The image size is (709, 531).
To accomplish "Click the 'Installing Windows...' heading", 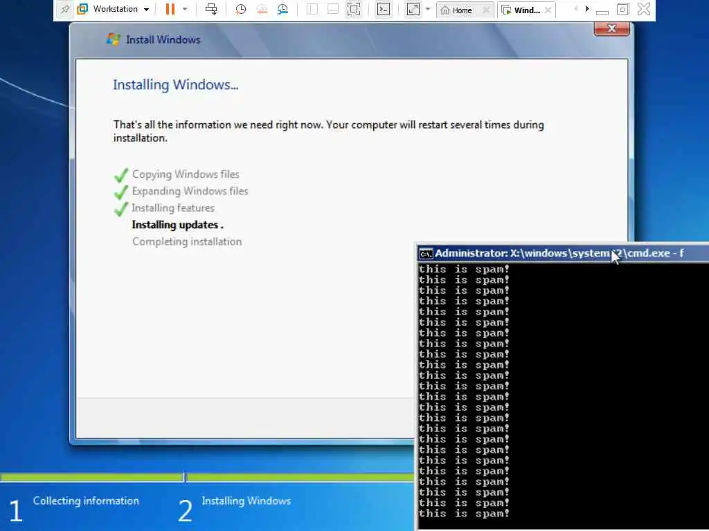I will pos(175,85).
